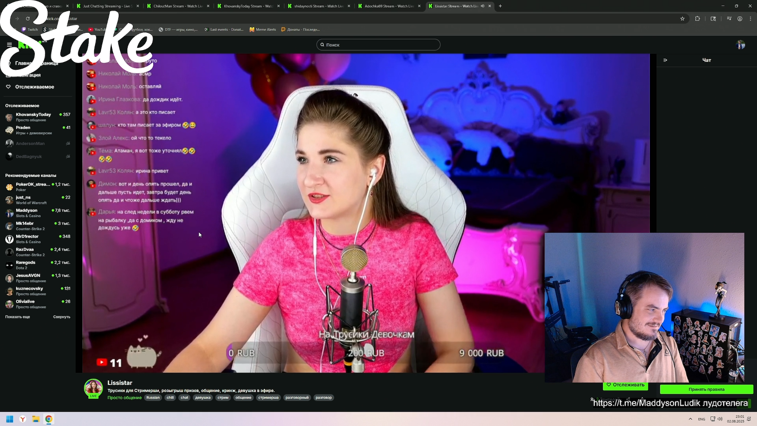
Task: Click the Поиск search field
Action: (x=378, y=45)
